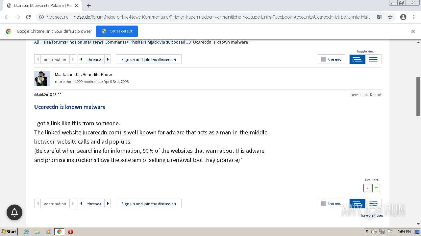Viewport: 421px width, 236px height.
Task: Open hot online breadcrumb
Action: [x=79, y=42]
